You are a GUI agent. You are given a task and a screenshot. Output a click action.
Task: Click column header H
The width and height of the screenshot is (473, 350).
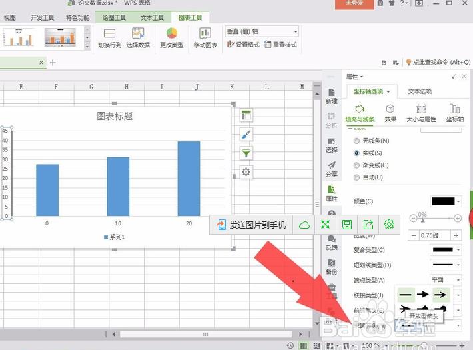127,87
